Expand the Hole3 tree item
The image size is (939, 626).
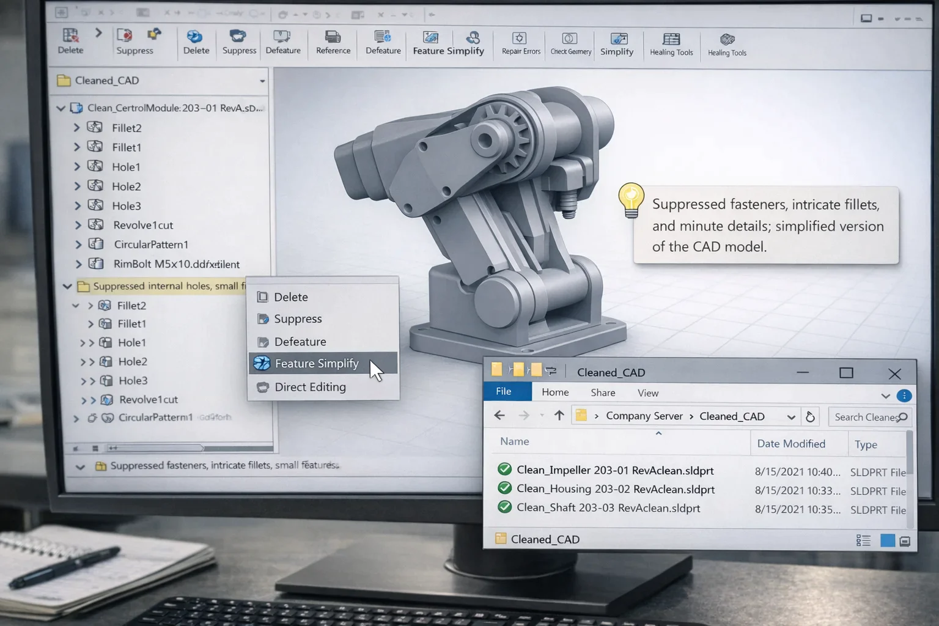pyautogui.click(x=76, y=205)
